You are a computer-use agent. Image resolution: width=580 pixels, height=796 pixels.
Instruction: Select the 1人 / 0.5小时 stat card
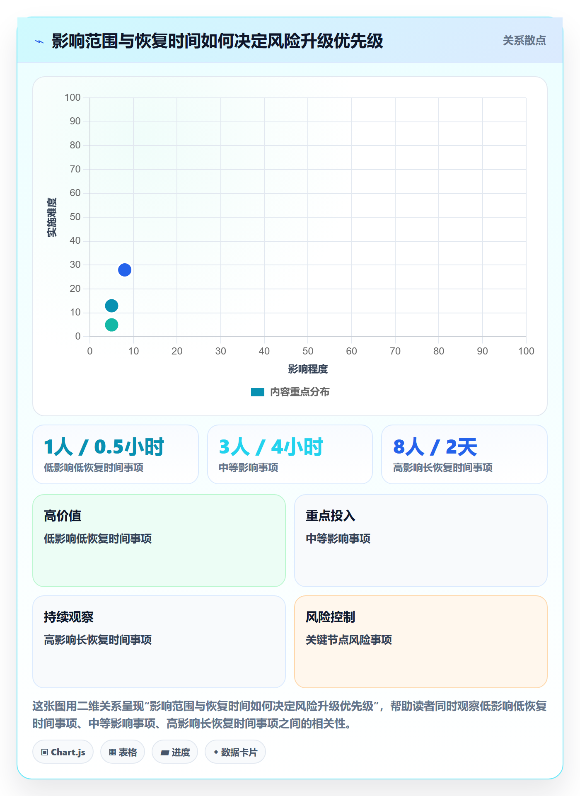point(116,454)
